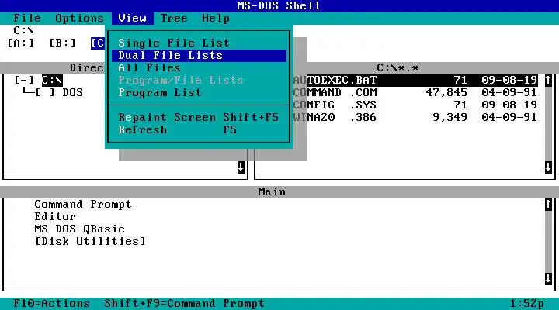Select Editor program
Screen dimensions: 559x310
[55, 217]
